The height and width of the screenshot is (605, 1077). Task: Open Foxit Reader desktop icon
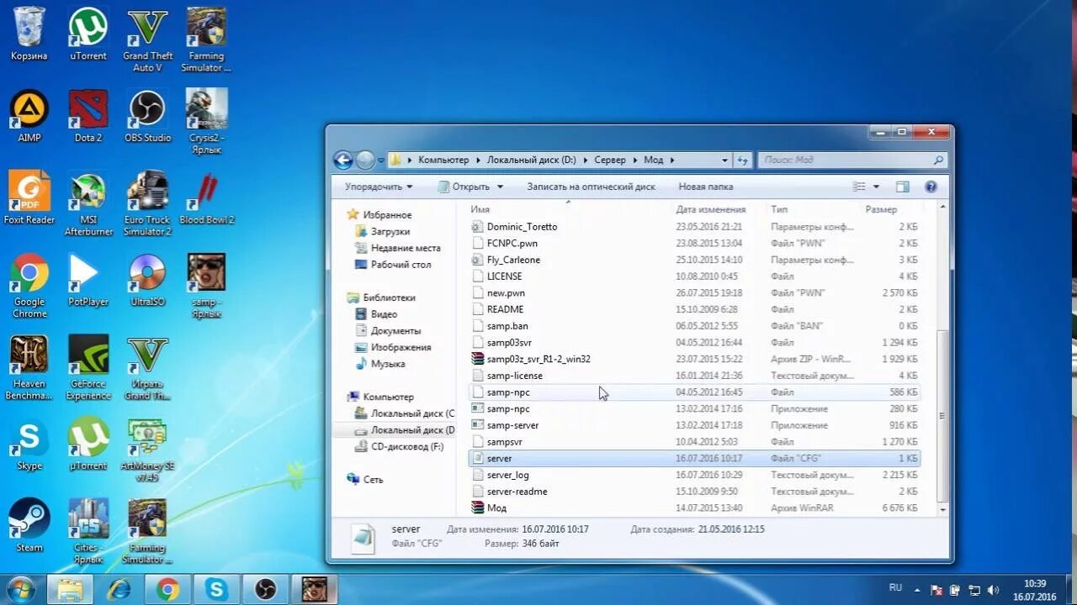(x=29, y=198)
